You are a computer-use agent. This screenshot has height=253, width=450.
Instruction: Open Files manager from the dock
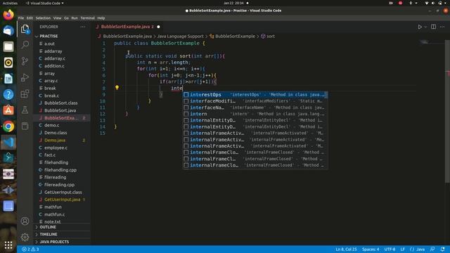(8, 46)
